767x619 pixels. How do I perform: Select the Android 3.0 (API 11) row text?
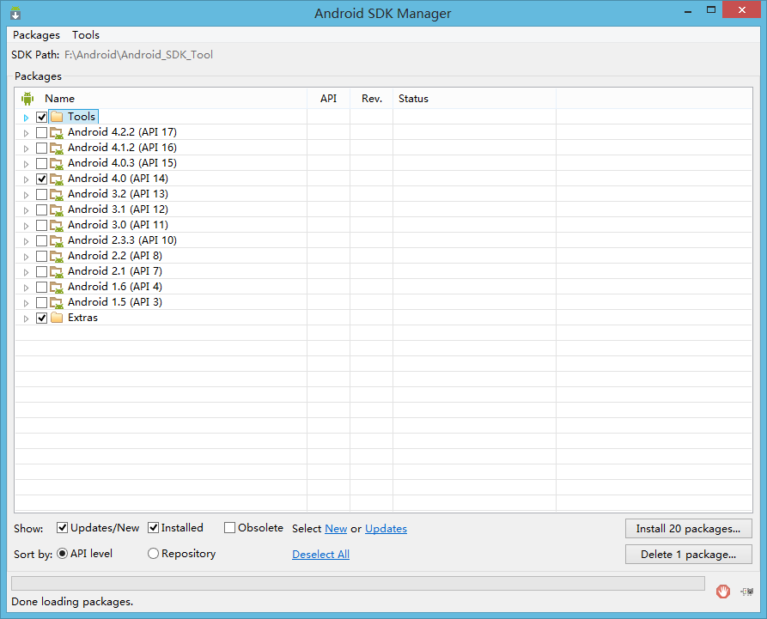[118, 225]
